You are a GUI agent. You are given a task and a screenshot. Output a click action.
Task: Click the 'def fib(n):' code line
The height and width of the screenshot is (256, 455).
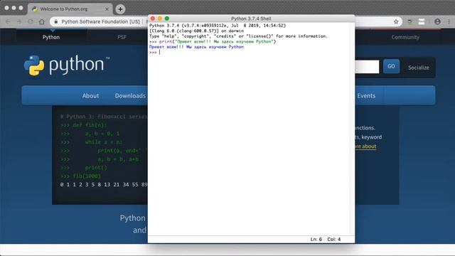pos(84,125)
